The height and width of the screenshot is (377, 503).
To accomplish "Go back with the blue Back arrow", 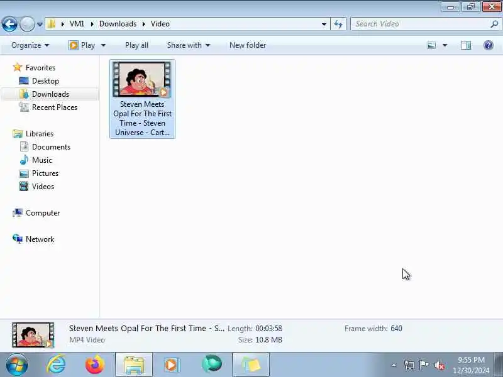I will pos(9,24).
